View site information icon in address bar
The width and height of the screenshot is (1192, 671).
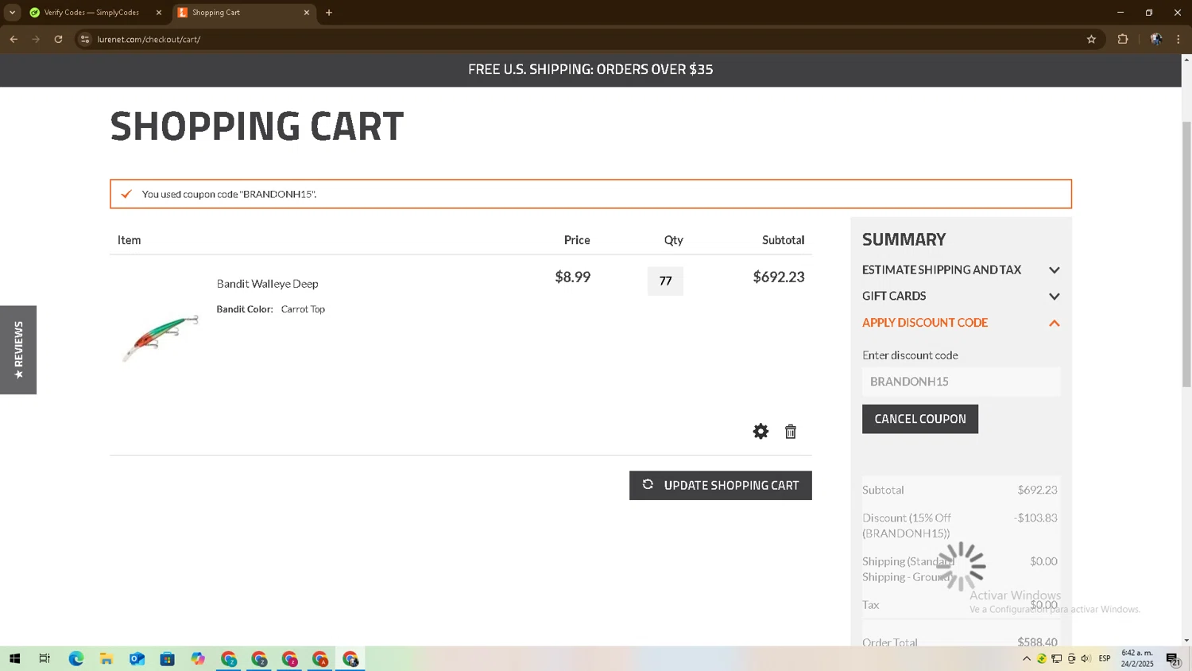click(85, 39)
